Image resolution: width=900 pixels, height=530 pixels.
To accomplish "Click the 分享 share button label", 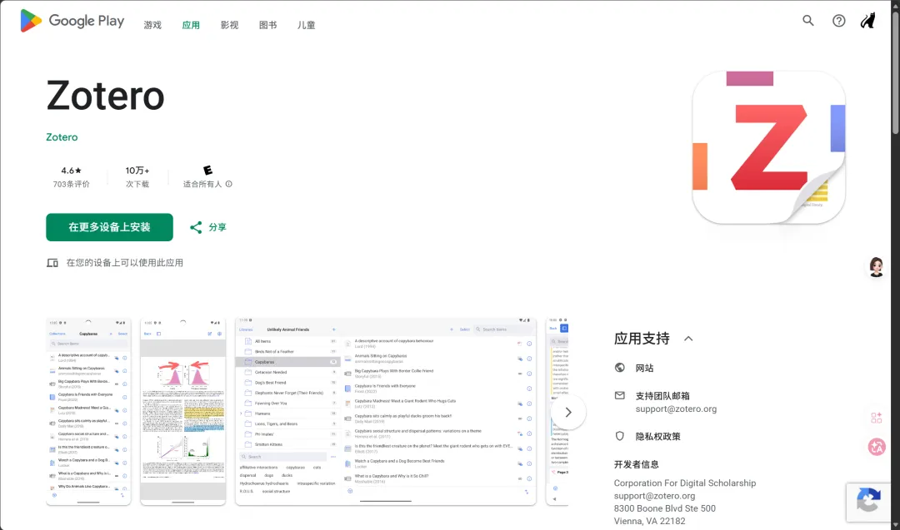I will tap(217, 227).
